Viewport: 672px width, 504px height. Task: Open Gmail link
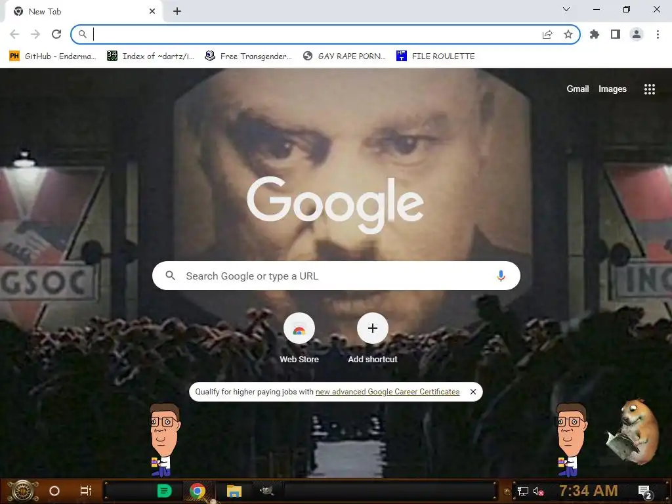(577, 89)
